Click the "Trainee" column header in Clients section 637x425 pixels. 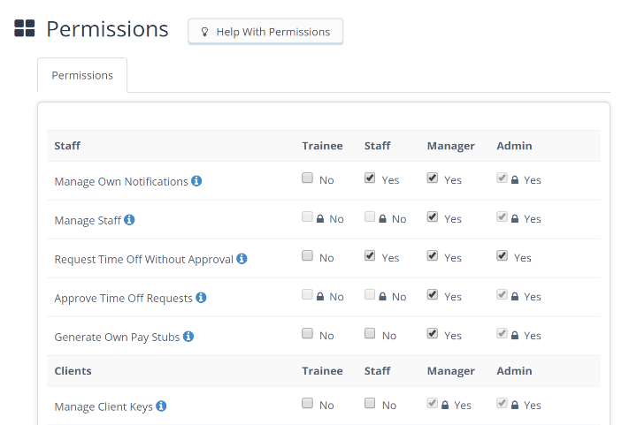pyautogui.click(x=322, y=371)
